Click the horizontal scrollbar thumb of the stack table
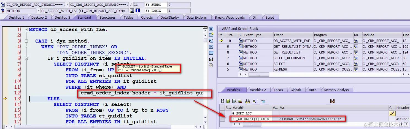410x129 pixels. (259, 75)
